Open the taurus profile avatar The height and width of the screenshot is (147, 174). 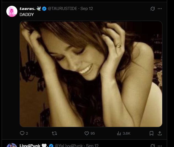coord(12,11)
